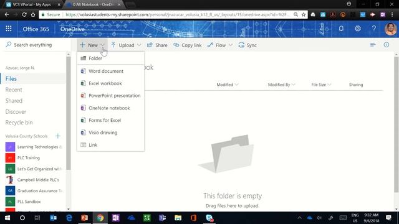399x224 pixels.
Task: Open the Office 365 app launcher grid
Action: click(9, 29)
